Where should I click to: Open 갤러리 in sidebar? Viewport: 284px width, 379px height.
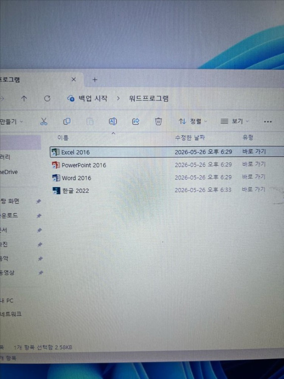(5, 157)
